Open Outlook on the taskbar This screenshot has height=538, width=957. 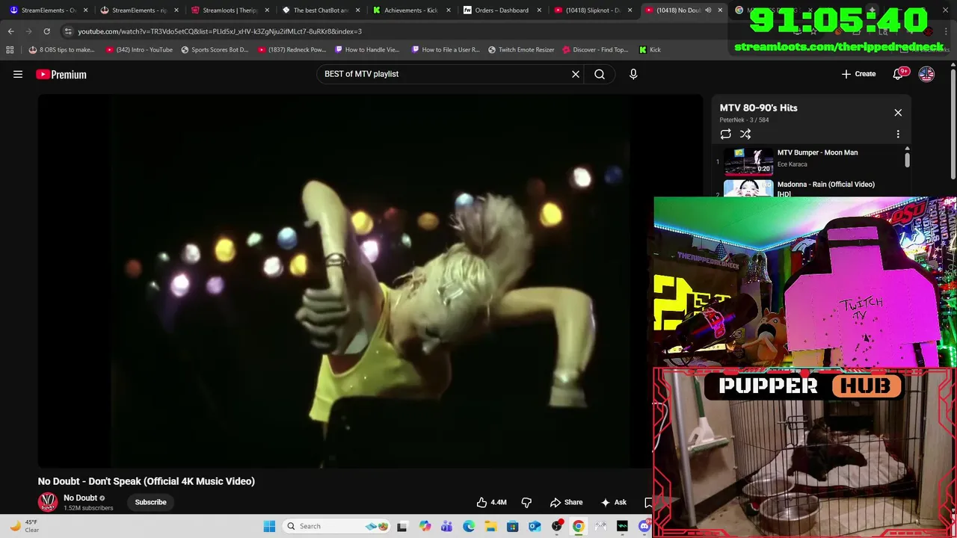(535, 526)
